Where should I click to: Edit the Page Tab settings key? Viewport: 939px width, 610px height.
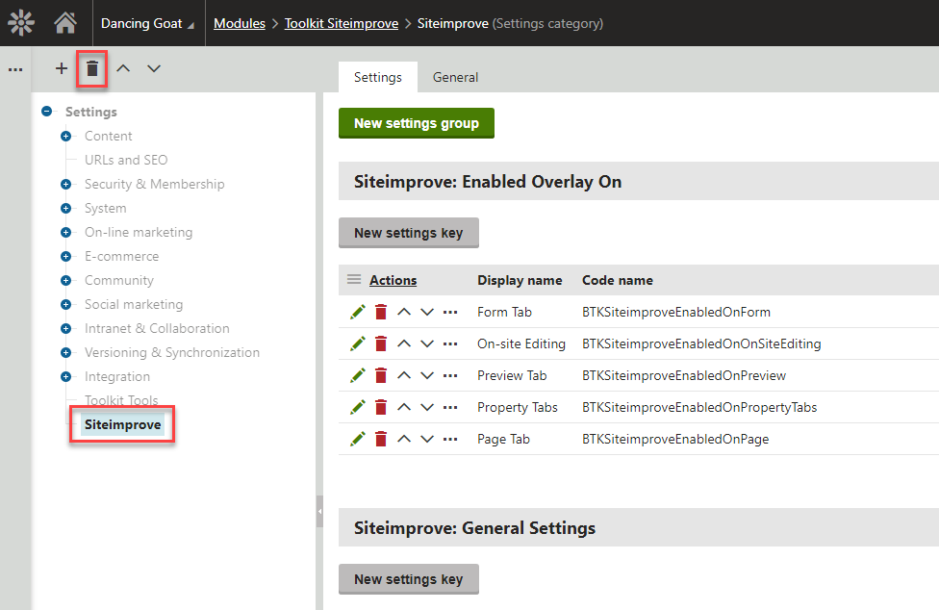click(x=358, y=439)
